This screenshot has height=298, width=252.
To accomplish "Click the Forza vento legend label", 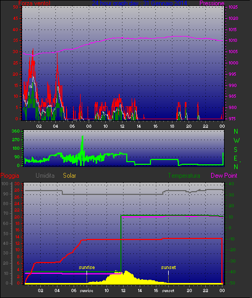I will coord(34,3).
